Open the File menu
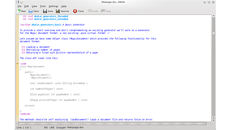Viewport: 231px width, 130px height. click(x=19, y=6)
